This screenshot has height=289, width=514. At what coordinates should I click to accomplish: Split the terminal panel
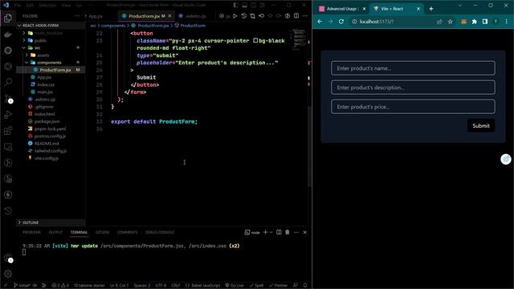pyautogui.click(x=279, y=232)
